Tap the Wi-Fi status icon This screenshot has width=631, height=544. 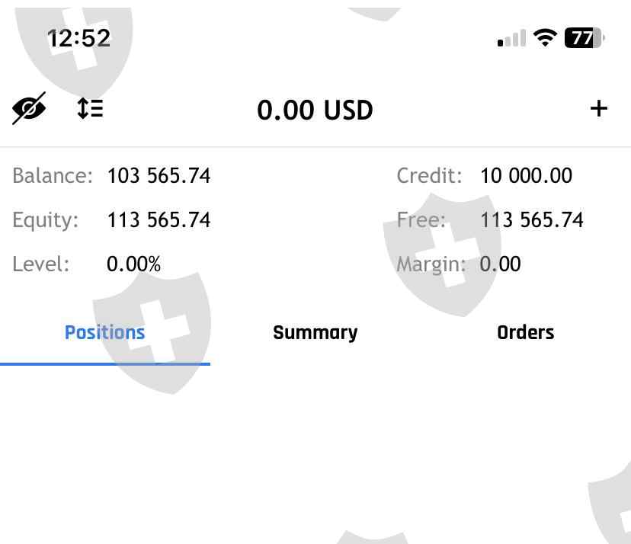(544, 38)
